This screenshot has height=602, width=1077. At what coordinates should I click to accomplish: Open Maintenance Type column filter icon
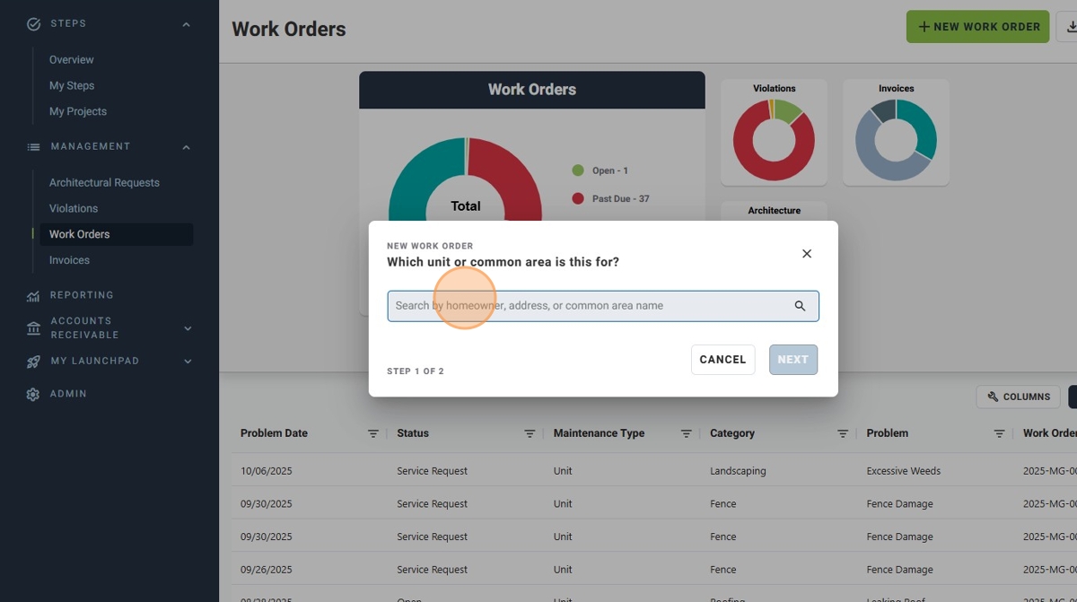click(686, 433)
